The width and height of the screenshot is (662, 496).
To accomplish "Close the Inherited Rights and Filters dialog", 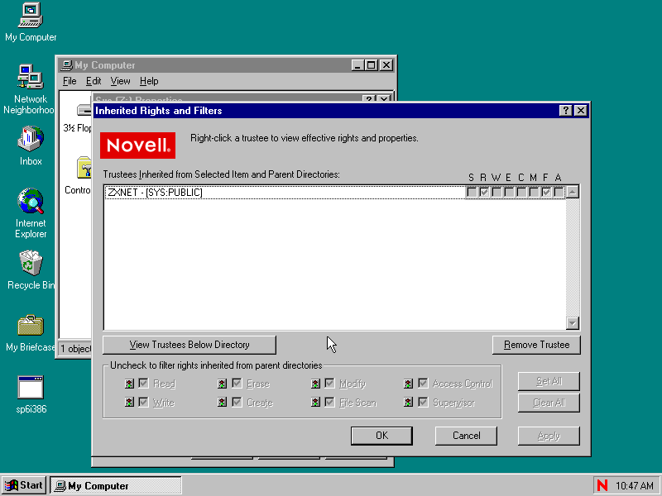I will click(581, 111).
